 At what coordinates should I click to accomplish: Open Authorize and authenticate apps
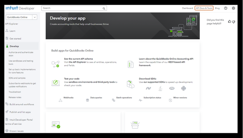21,54
